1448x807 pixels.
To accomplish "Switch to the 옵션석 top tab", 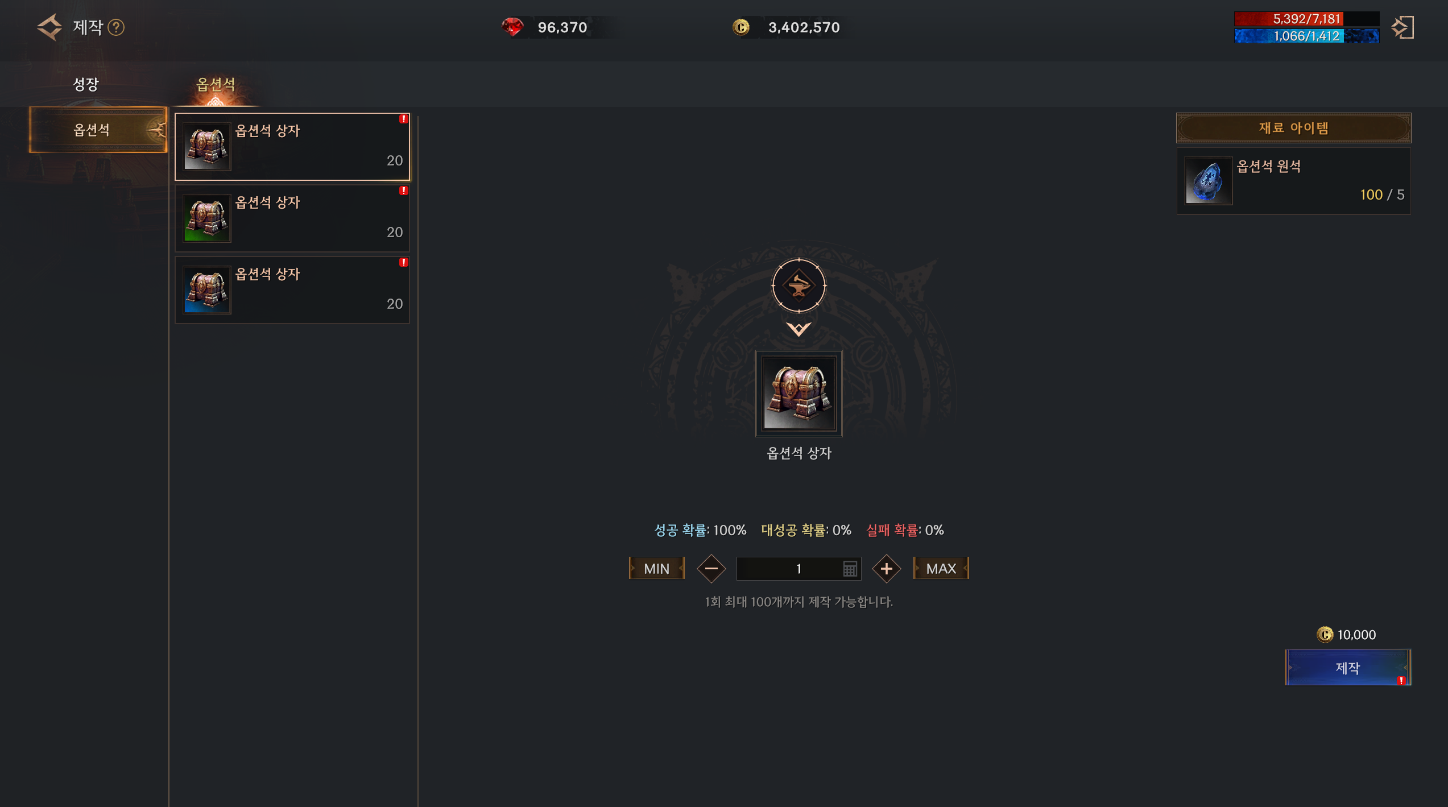I will pos(216,85).
